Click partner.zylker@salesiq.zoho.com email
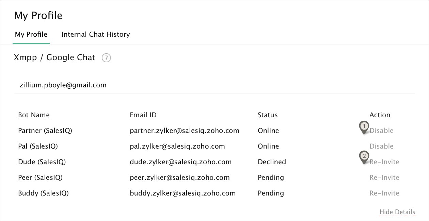 (185, 131)
